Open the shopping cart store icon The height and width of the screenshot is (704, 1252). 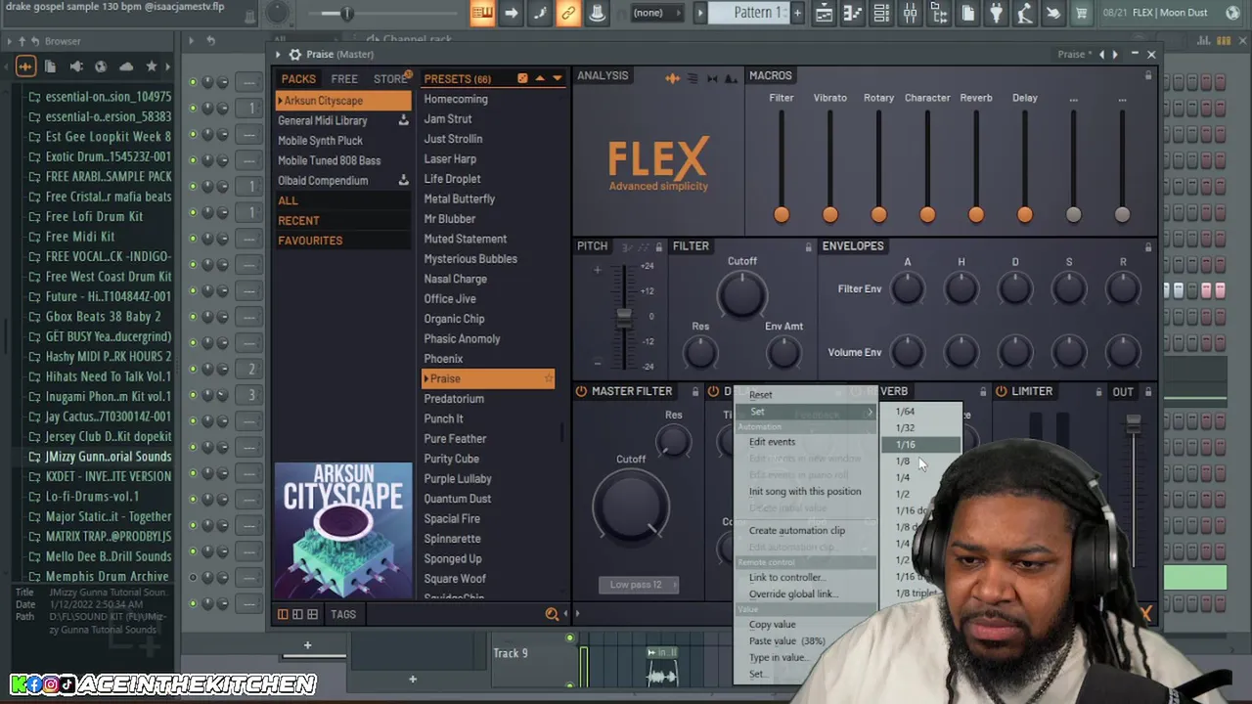1082,13
